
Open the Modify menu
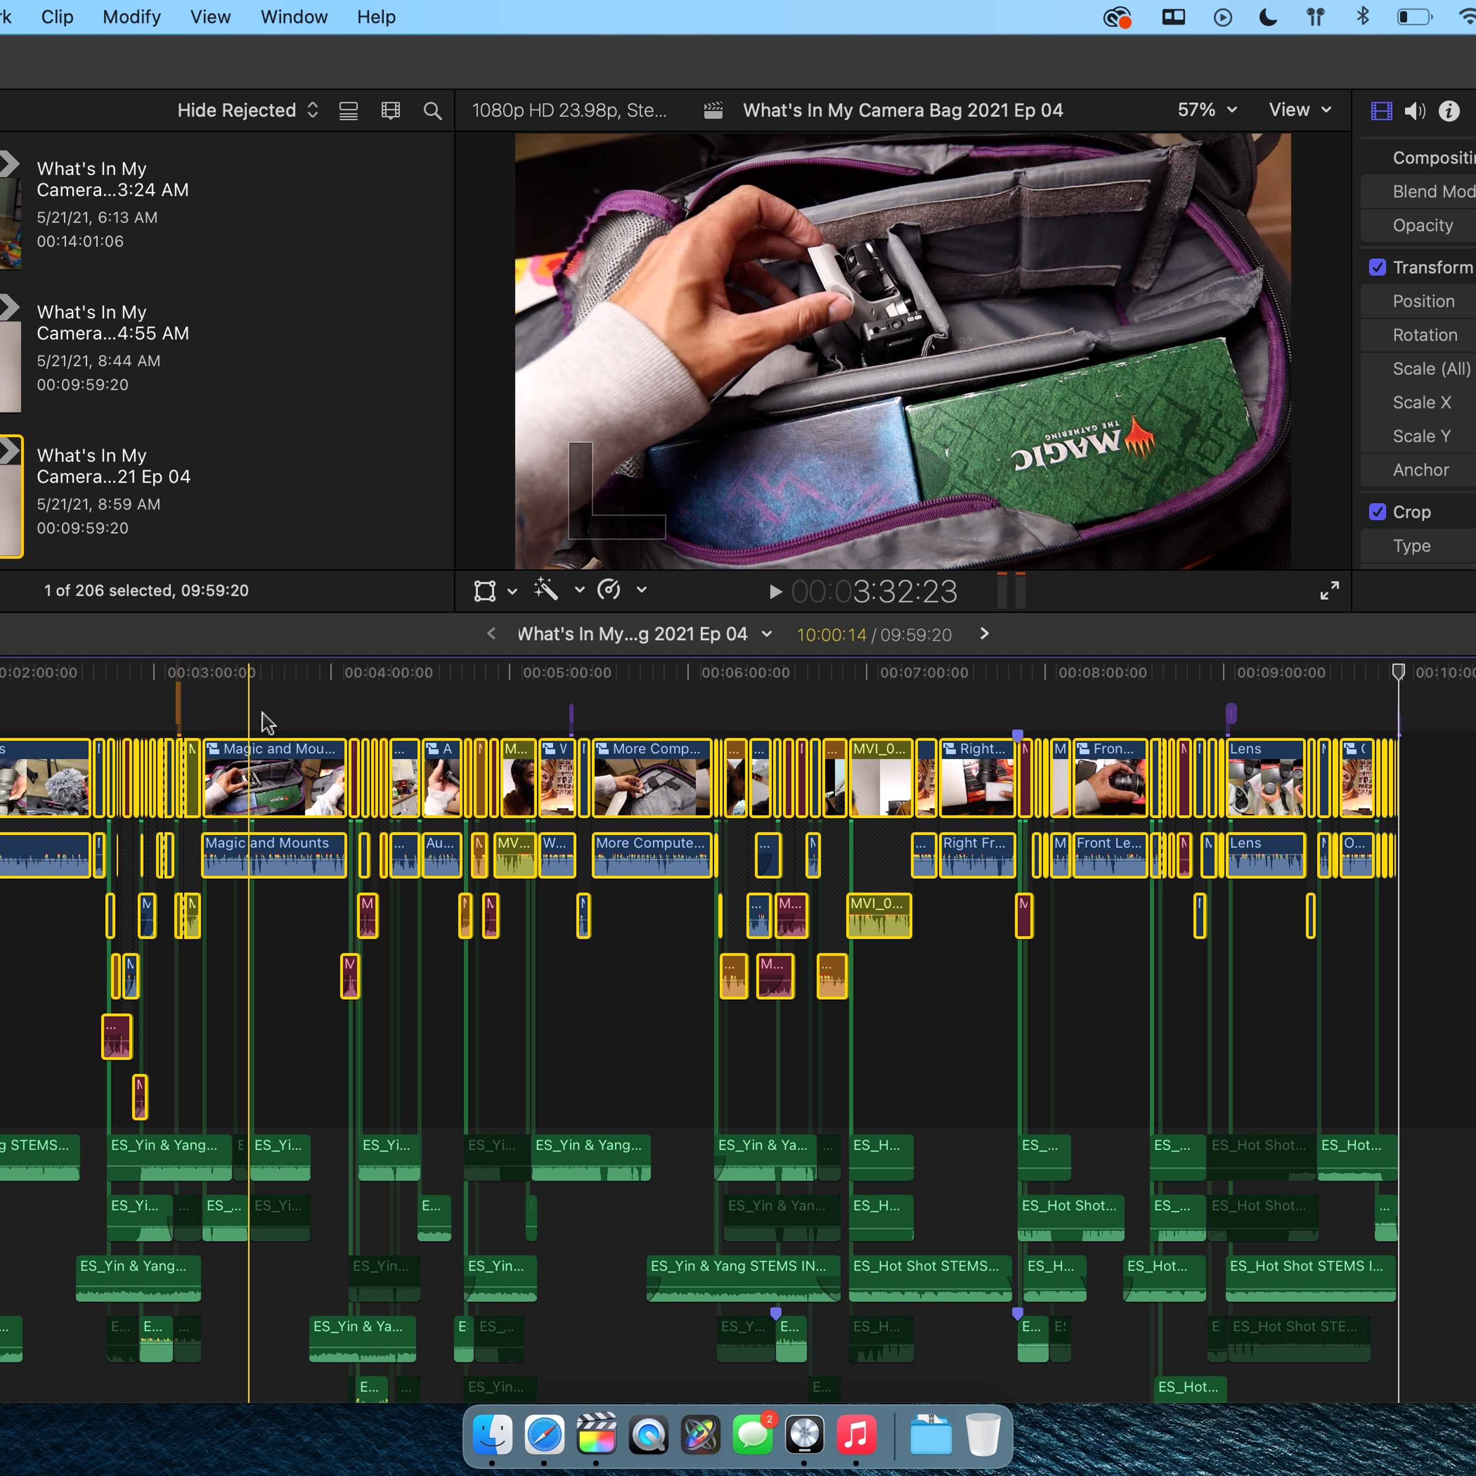coord(131,17)
